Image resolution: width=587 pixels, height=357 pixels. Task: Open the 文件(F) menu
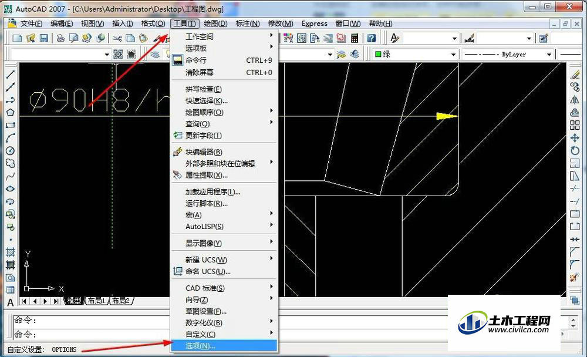(x=31, y=23)
